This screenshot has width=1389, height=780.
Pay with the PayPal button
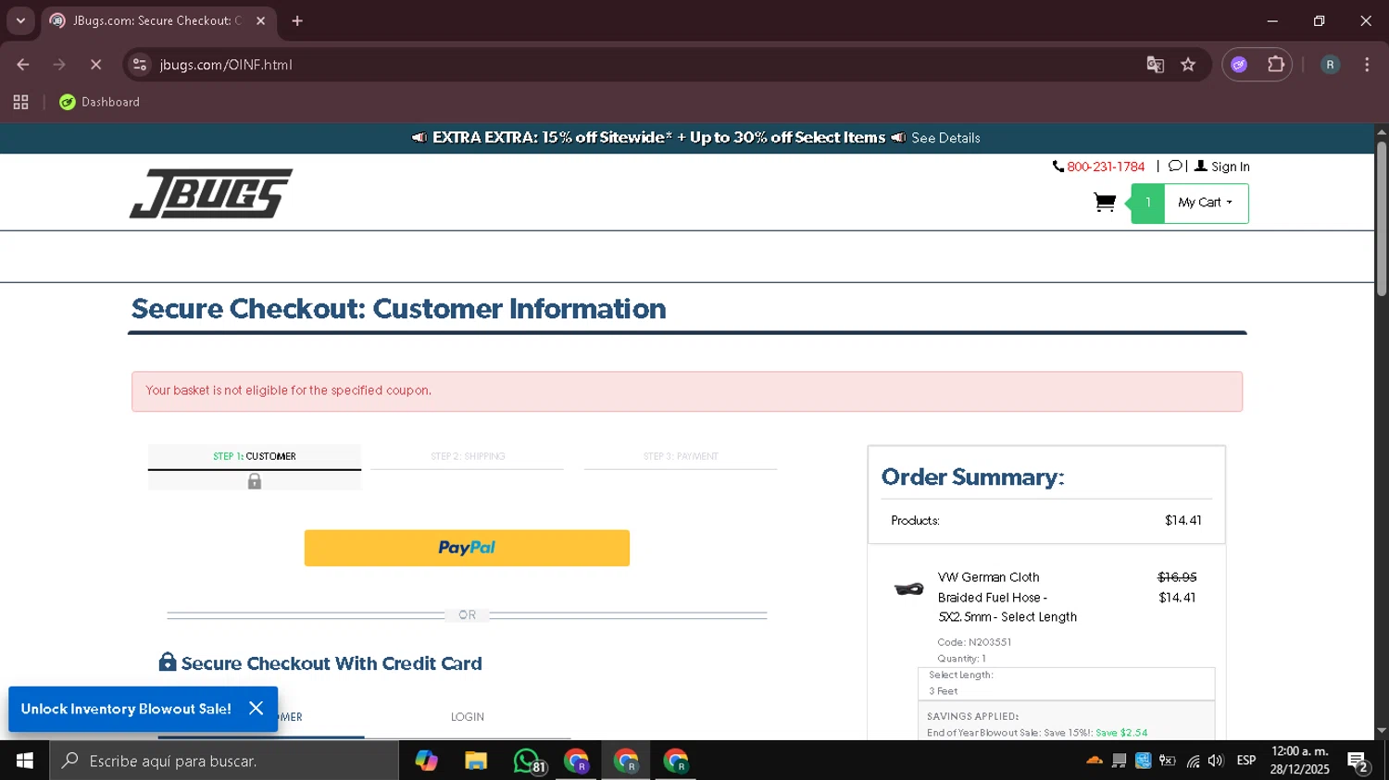[467, 548]
